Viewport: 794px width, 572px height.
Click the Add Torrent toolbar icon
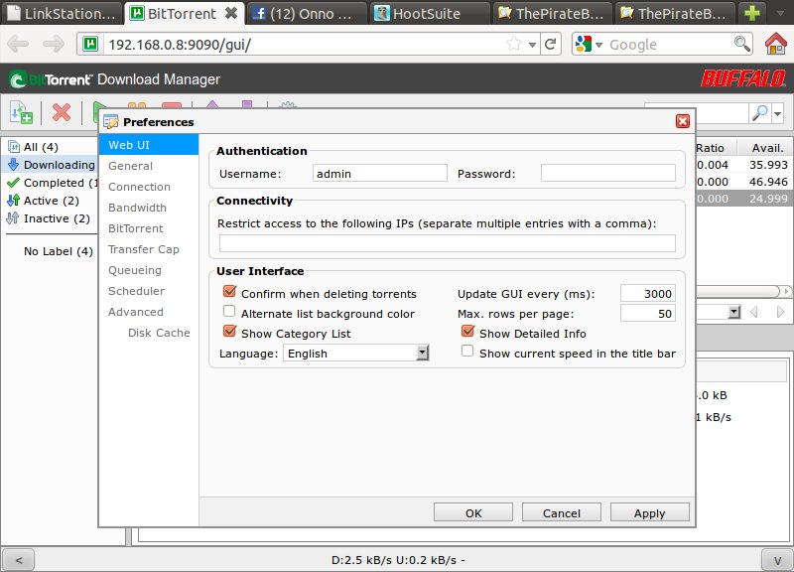(21, 113)
